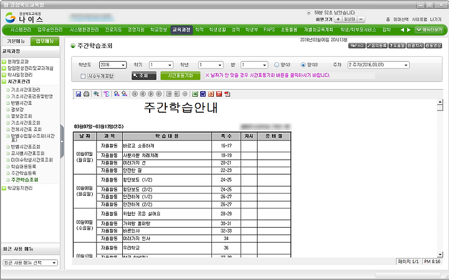The width and height of the screenshot is (449, 280).
Task: Open 결보강 in the sidebar
Action: [17, 109]
